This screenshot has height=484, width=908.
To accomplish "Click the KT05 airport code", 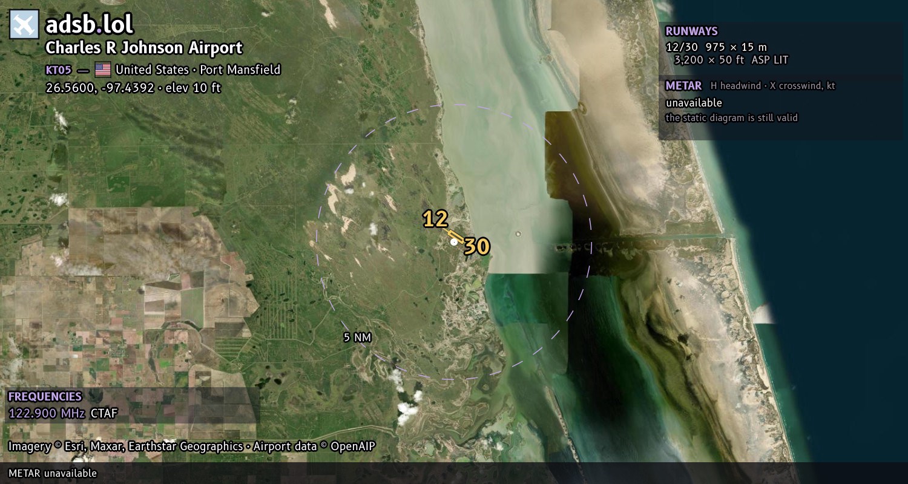I will click(x=59, y=70).
